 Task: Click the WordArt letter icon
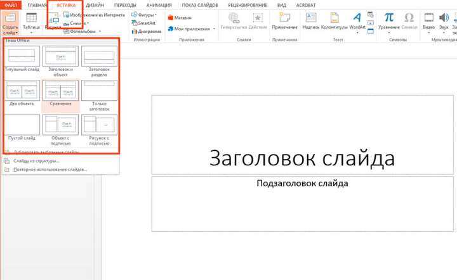(357, 18)
